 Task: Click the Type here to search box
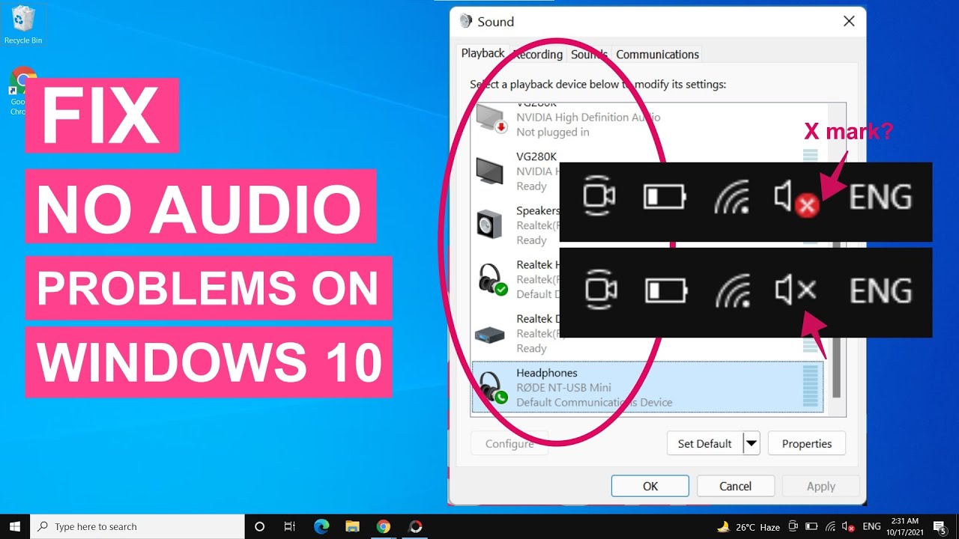click(x=137, y=526)
